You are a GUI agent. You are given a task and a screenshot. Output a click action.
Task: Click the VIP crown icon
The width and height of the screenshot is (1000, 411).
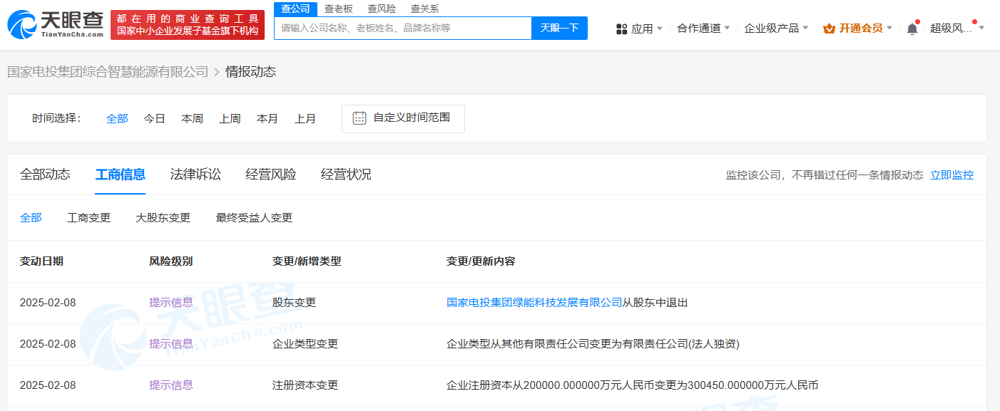click(x=829, y=28)
